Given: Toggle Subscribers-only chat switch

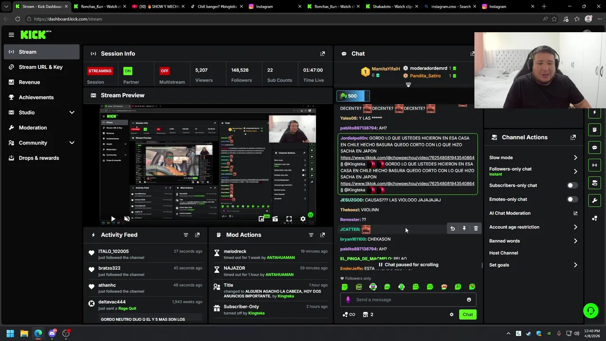Looking at the screenshot, I should point(572,186).
